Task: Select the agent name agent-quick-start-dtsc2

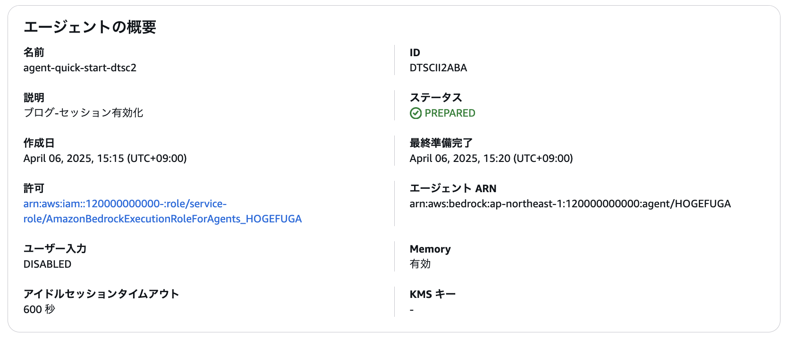Action: click(80, 68)
